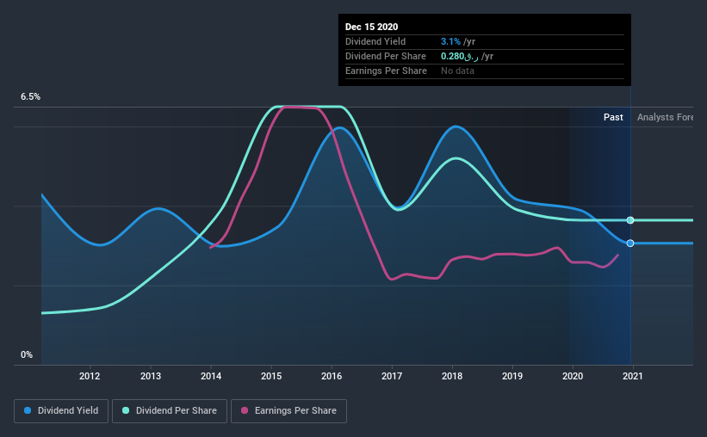Screen dimensions: 707x437
Task: Click the tooltip Dividend Per Share row label
Action: (386, 56)
